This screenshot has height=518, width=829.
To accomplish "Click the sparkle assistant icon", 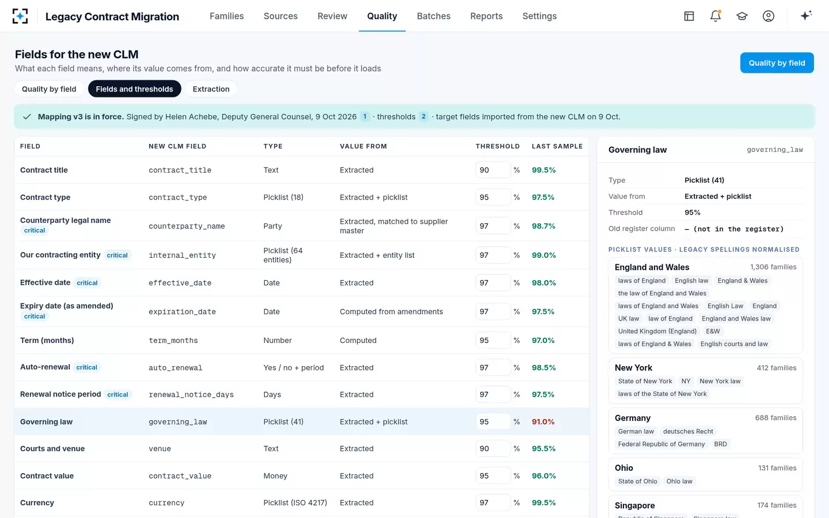I will coord(806,16).
